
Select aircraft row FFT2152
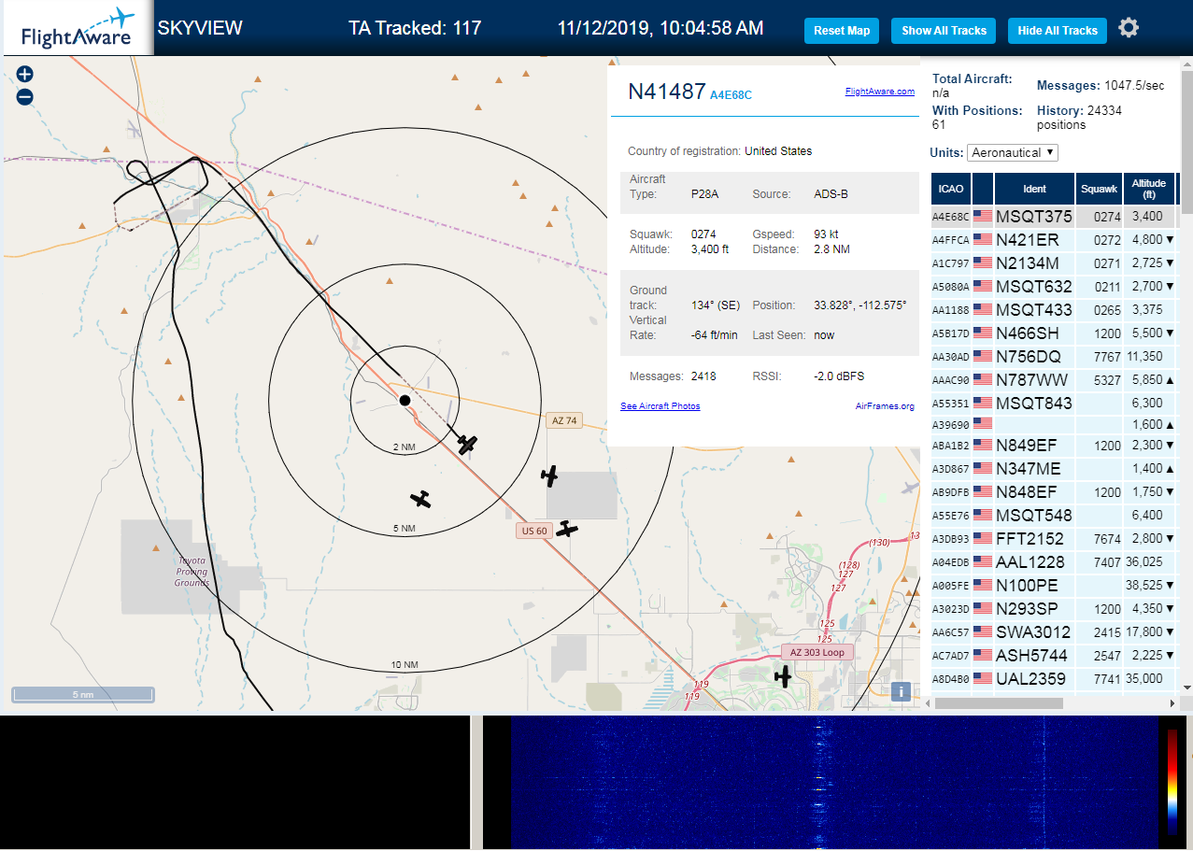(x=1054, y=538)
